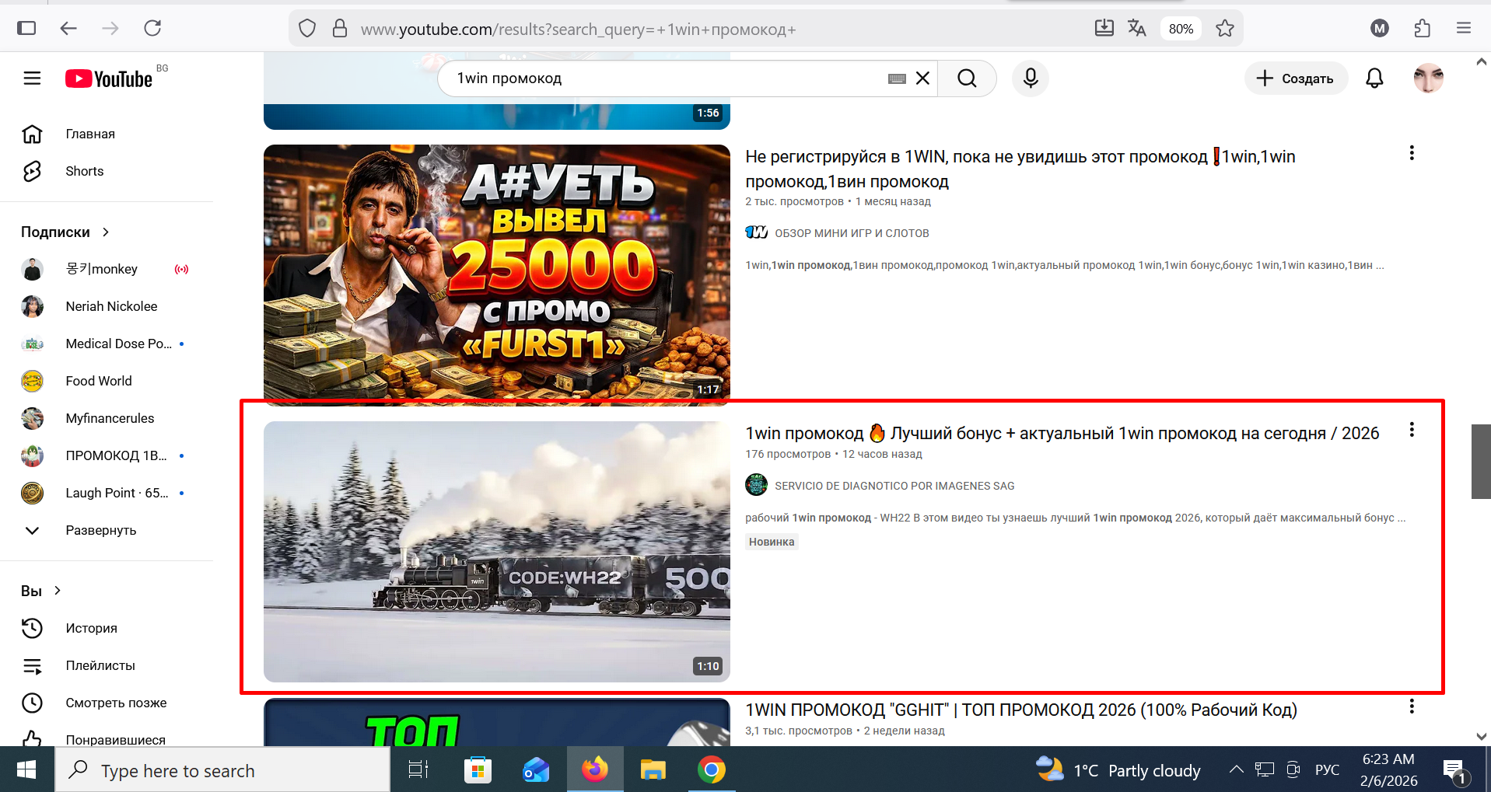Screen dimensions: 1491x792
Task: Reload the page with the refresh icon
Action: tap(152, 29)
